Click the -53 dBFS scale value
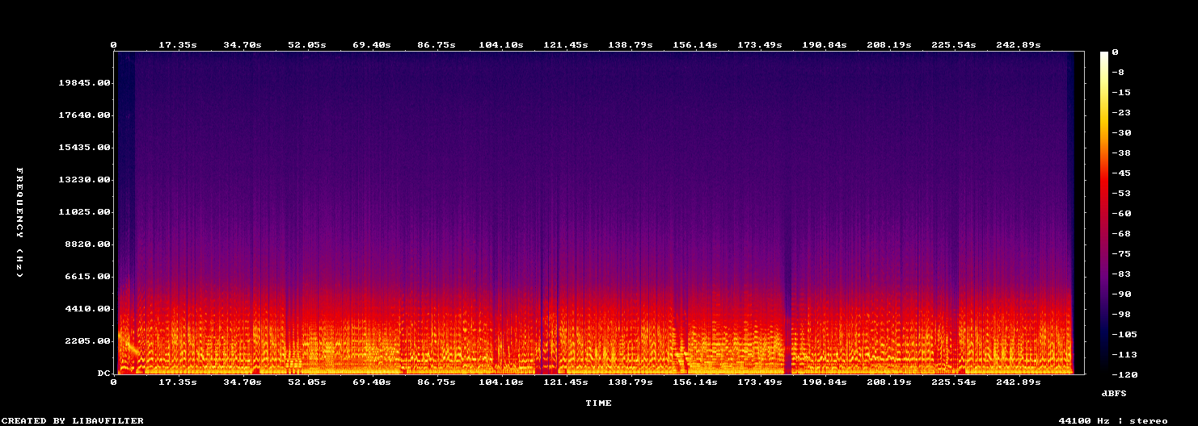The height and width of the screenshot is (426, 1198). (1121, 194)
